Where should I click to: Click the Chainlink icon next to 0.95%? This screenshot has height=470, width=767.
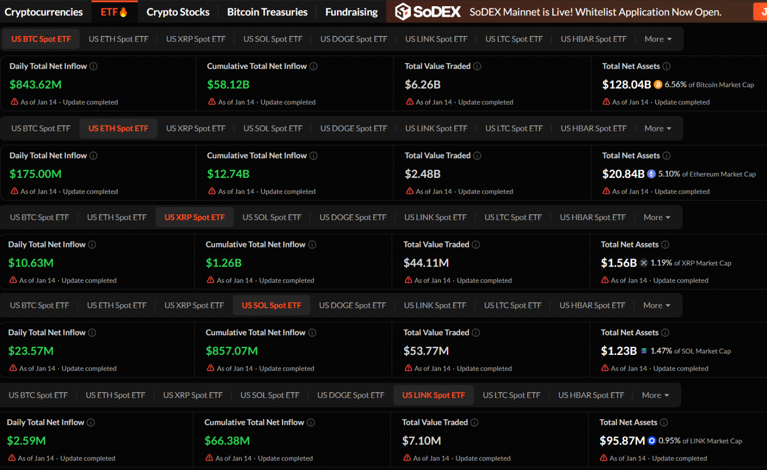[652, 441]
